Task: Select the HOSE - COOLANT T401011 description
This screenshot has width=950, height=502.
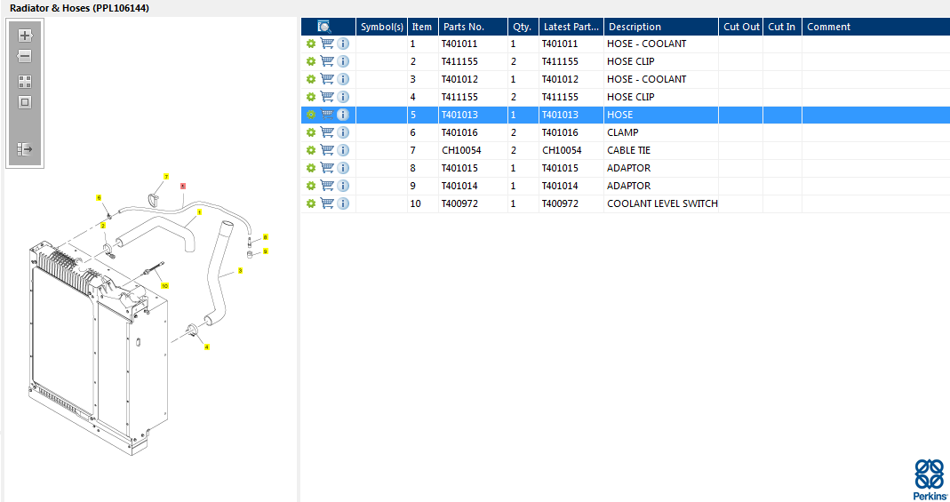Action: (x=646, y=44)
